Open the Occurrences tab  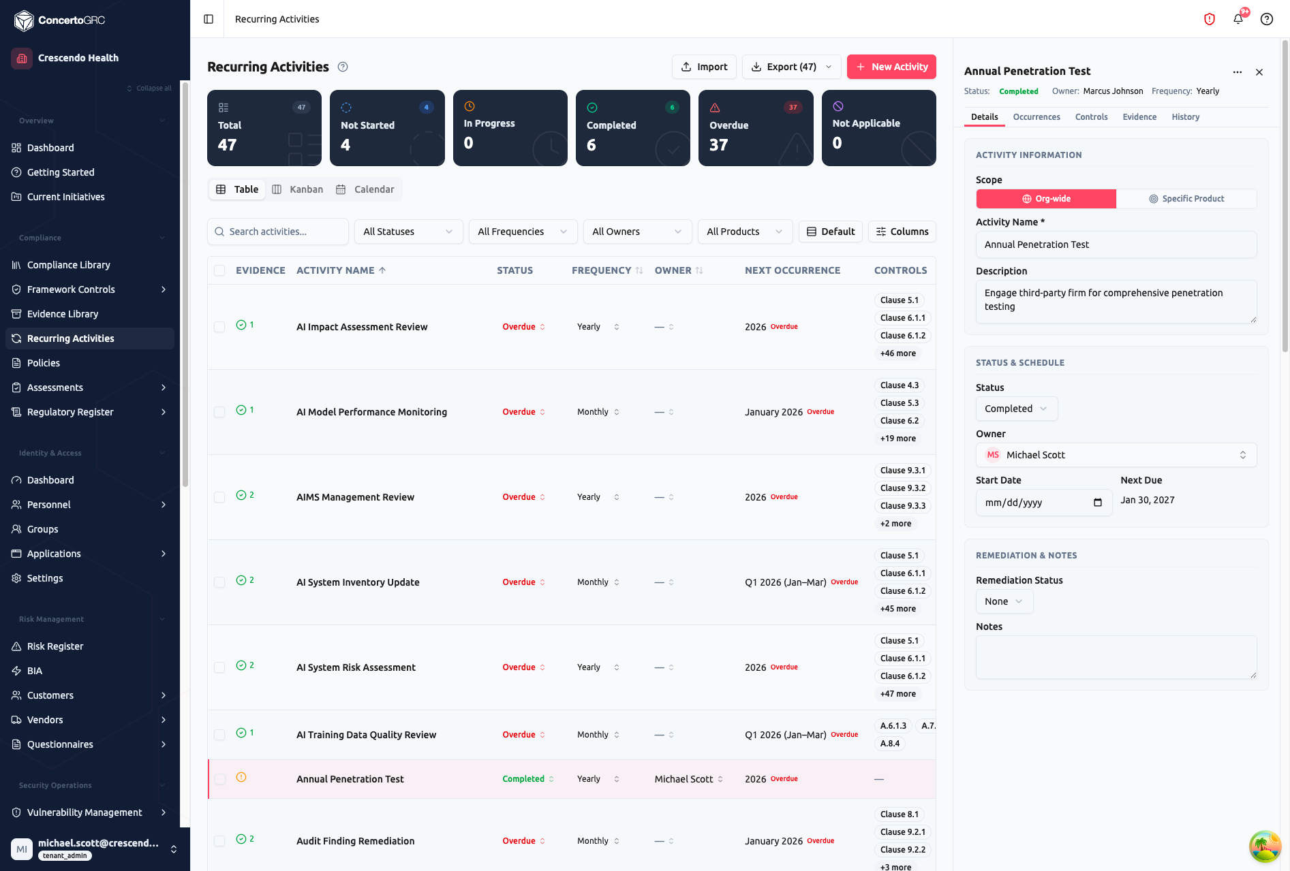pyautogui.click(x=1036, y=117)
